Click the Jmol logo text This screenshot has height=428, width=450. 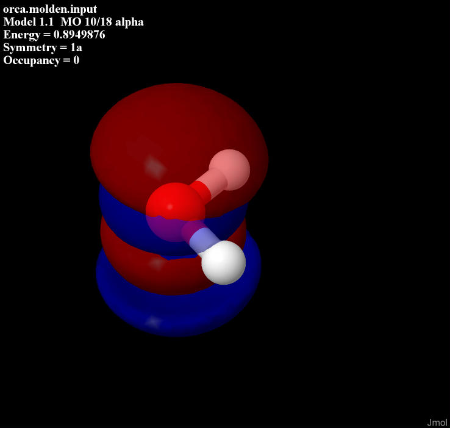(437, 423)
